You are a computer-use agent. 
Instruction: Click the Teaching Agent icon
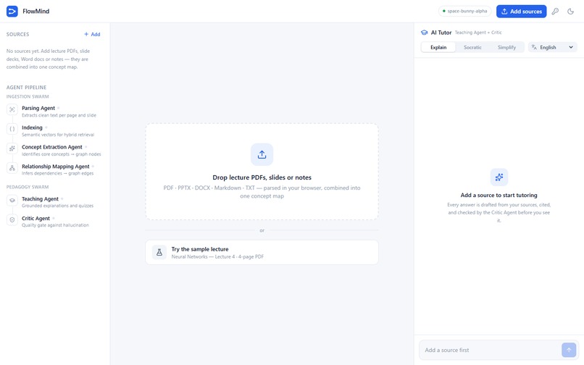[x=12, y=201]
